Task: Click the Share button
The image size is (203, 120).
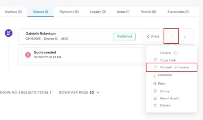Action: coord(153,36)
